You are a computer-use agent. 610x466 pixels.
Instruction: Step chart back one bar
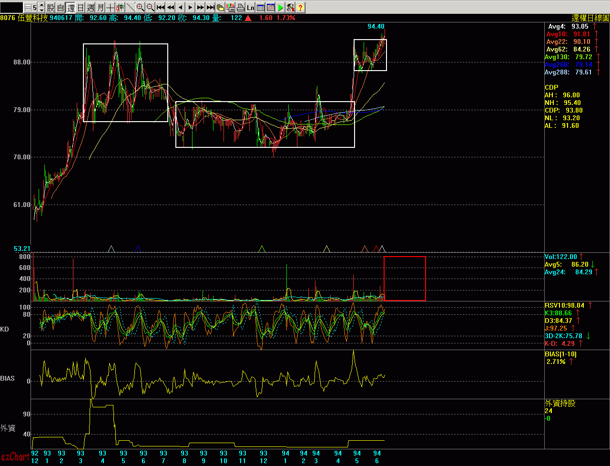(180, 8)
